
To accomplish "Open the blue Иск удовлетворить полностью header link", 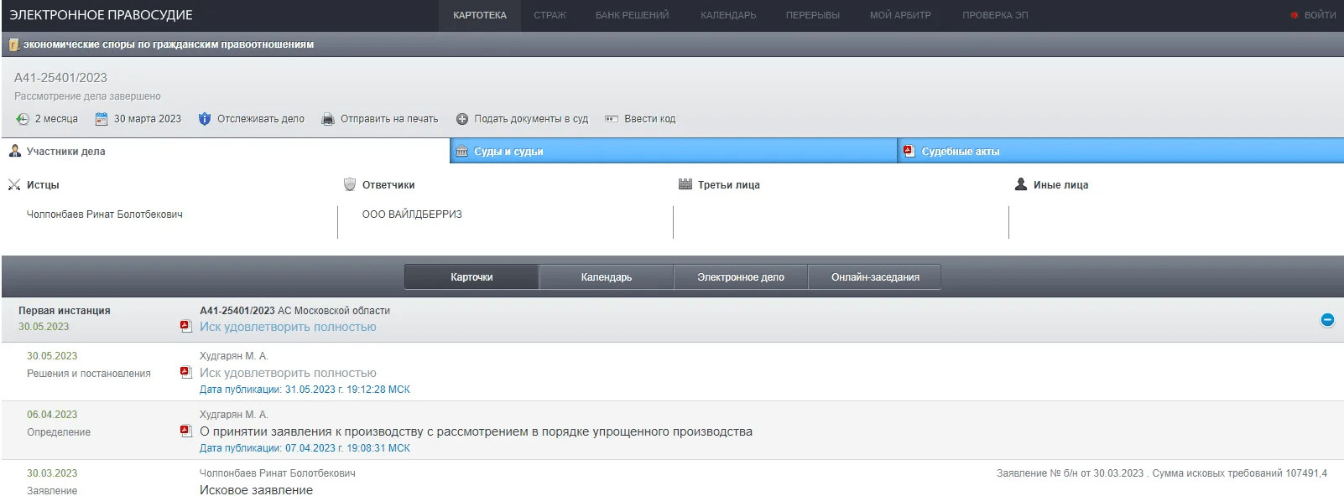I will point(288,327).
